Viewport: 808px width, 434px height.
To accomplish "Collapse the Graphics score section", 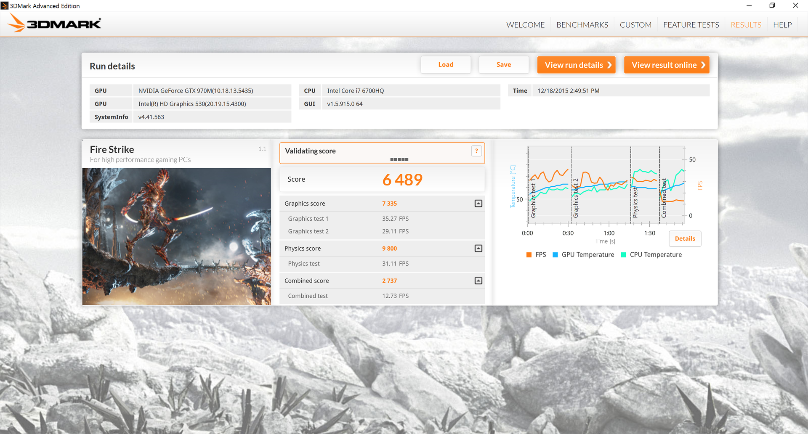I will click(478, 204).
